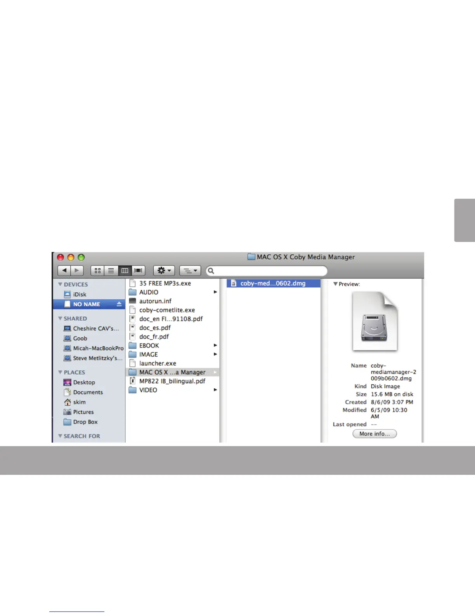The width and height of the screenshot is (475, 615).
Task: Select the VIDEO folder
Action: [x=173, y=390]
